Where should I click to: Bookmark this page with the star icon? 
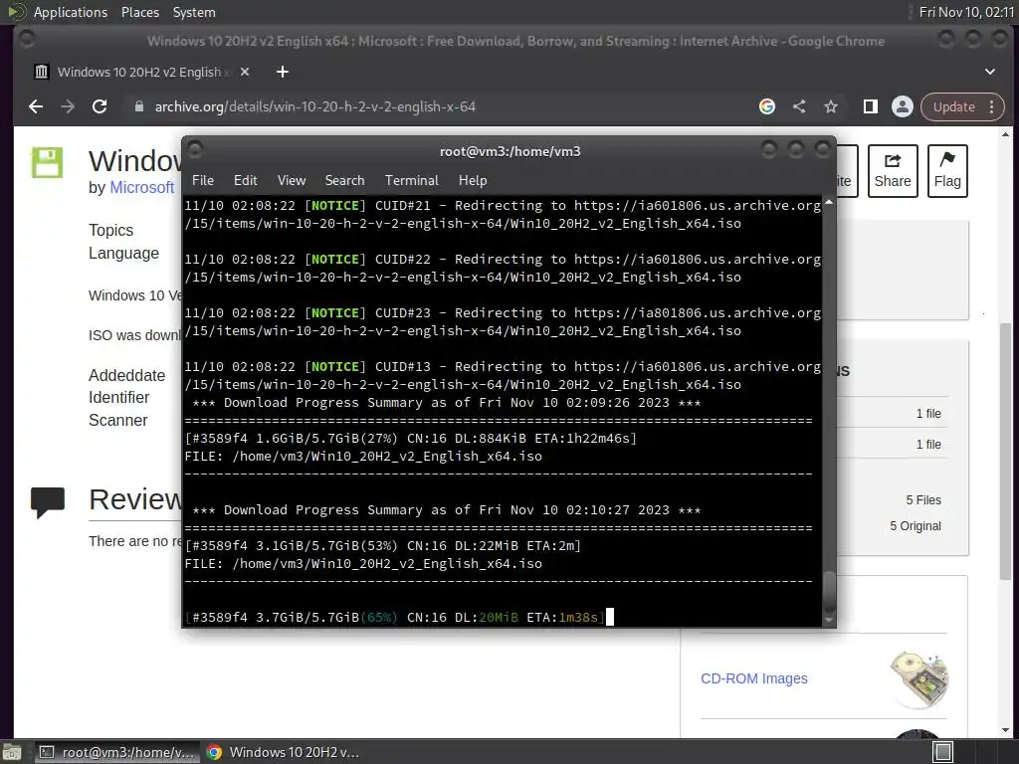[831, 106]
